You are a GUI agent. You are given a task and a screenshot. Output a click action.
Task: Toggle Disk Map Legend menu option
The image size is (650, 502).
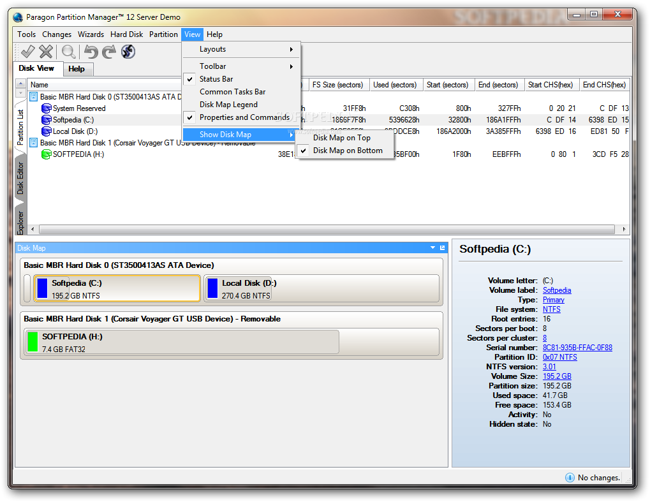[241, 105]
